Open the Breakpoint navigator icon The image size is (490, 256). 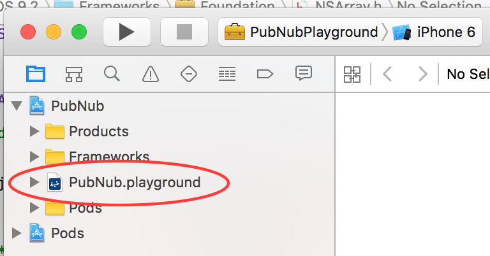point(265,75)
